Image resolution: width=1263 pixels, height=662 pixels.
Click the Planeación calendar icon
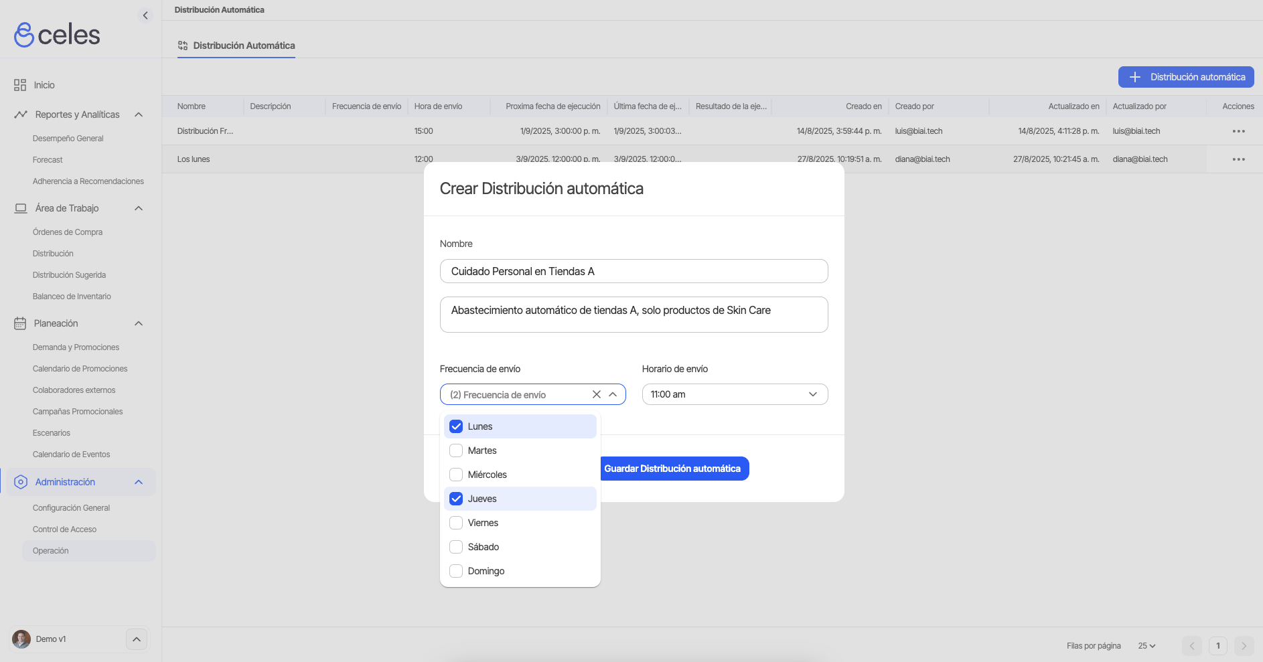pos(20,323)
